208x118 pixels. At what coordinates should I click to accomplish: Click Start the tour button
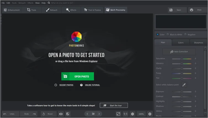[114, 105]
